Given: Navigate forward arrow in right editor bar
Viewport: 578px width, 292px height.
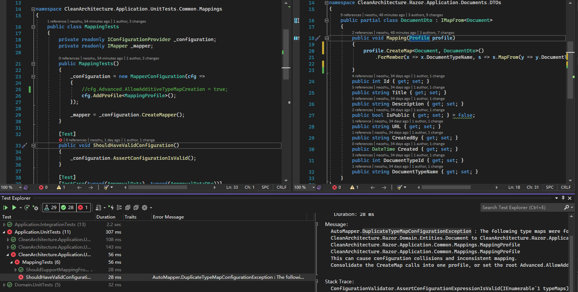Looking at the screenshot, I should (384, 187).
